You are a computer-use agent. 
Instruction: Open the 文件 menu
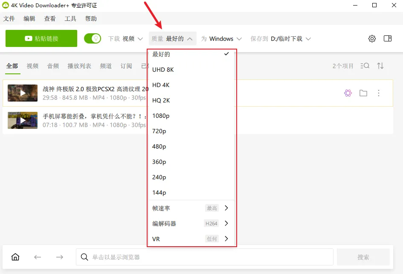point(9,18)
